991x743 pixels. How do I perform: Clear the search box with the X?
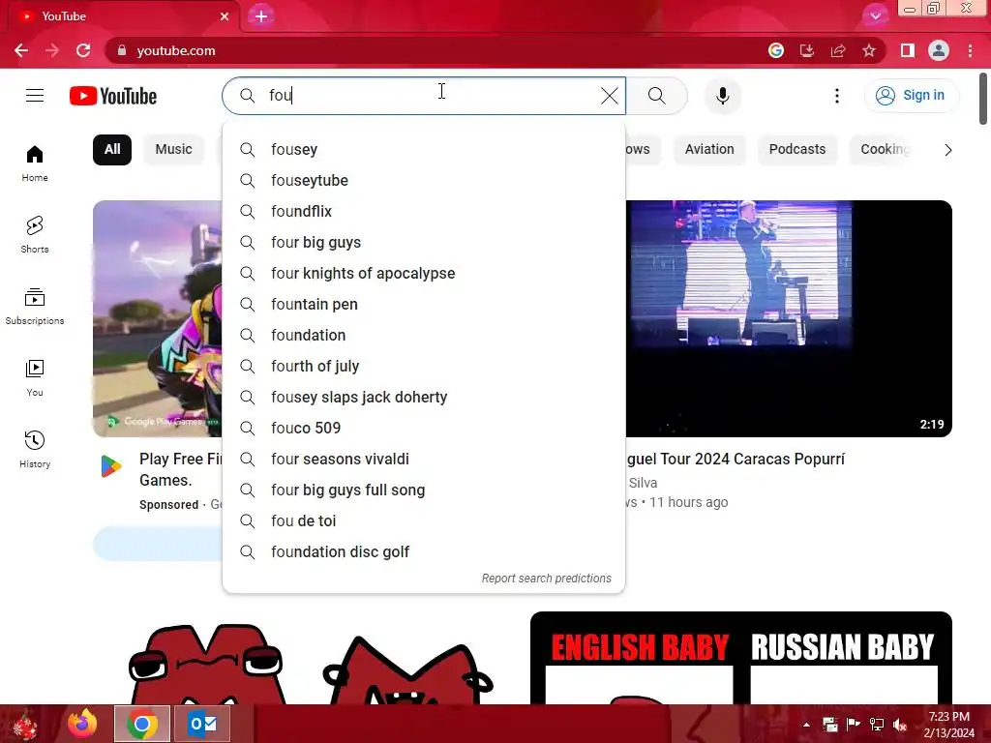(x=610, y=96)
